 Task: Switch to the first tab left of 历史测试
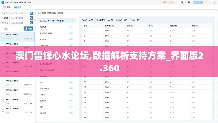pos(7,7)
